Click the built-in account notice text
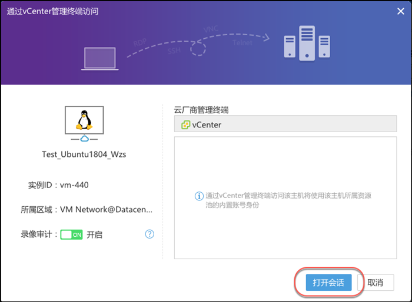Viewport: 412px width, 302px height. (x=288, y=200)
